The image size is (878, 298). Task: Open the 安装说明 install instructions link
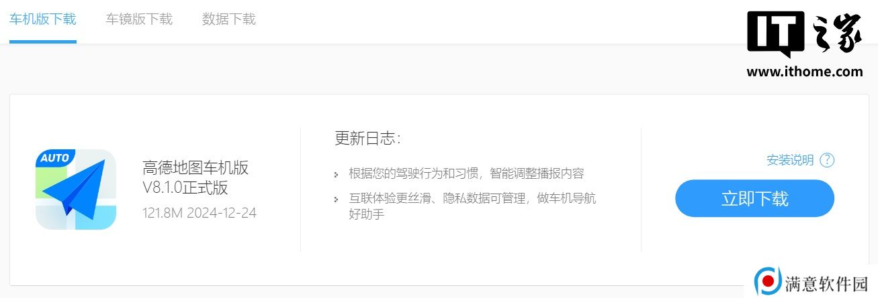coord(790,160)
